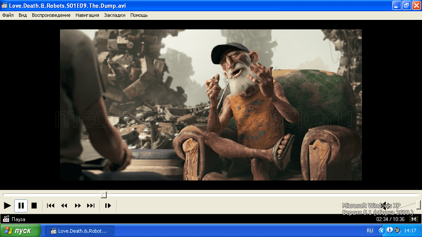Skip to previous track button

[x=50, y=206]
